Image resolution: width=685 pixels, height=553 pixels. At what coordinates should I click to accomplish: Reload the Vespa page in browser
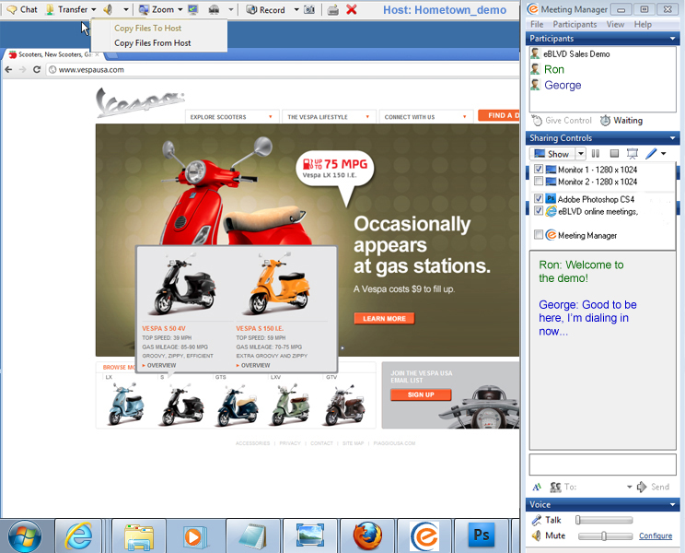click(x=37, y=69)
